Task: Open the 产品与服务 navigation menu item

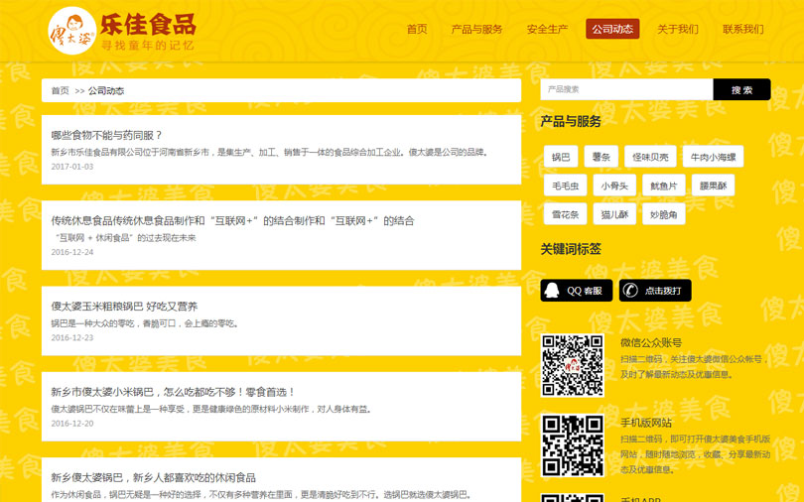Action: 476,29
